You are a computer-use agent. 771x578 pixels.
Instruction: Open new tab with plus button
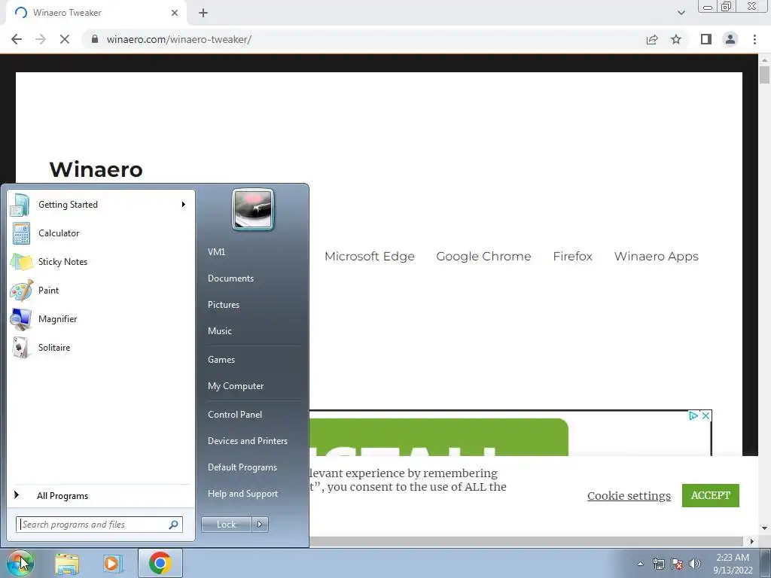coord(203,13)
